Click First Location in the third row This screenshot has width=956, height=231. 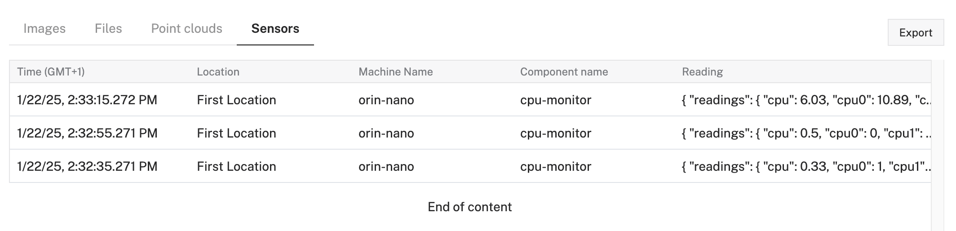coord(236,166)
